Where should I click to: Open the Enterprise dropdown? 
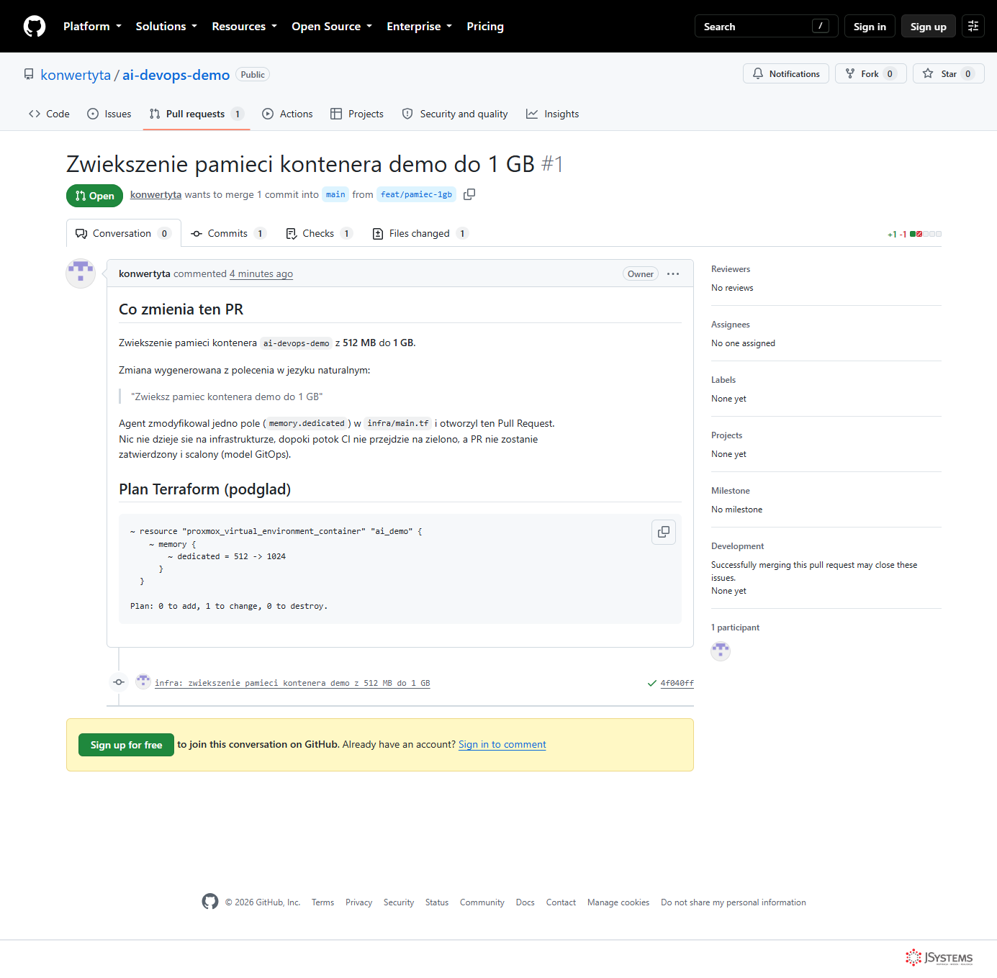pos(419,27)
